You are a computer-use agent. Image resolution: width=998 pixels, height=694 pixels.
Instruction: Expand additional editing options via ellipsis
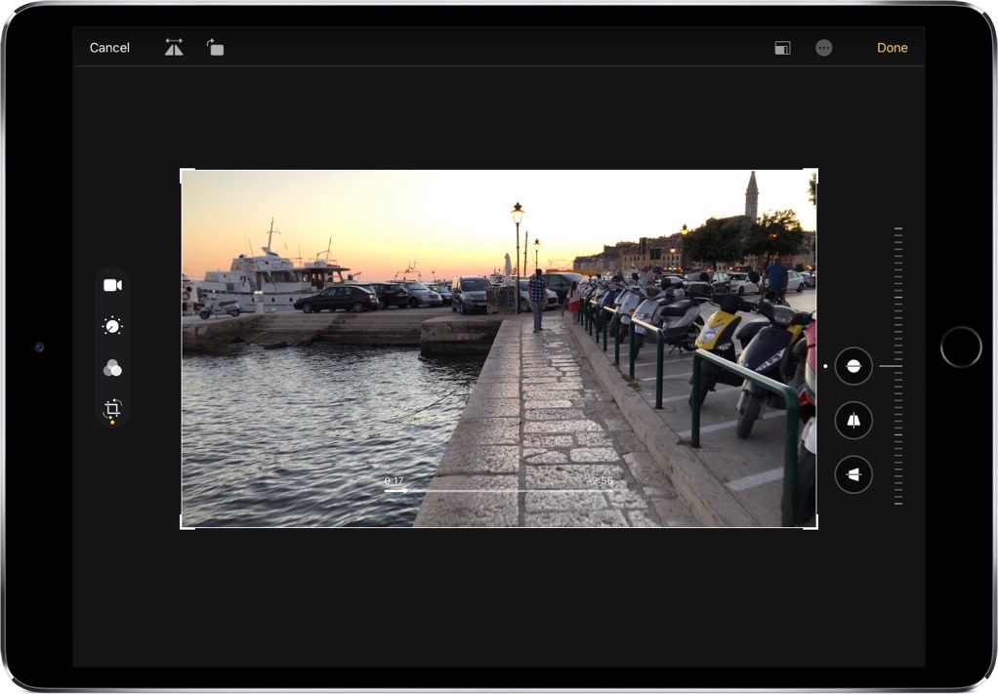(823, 47)
